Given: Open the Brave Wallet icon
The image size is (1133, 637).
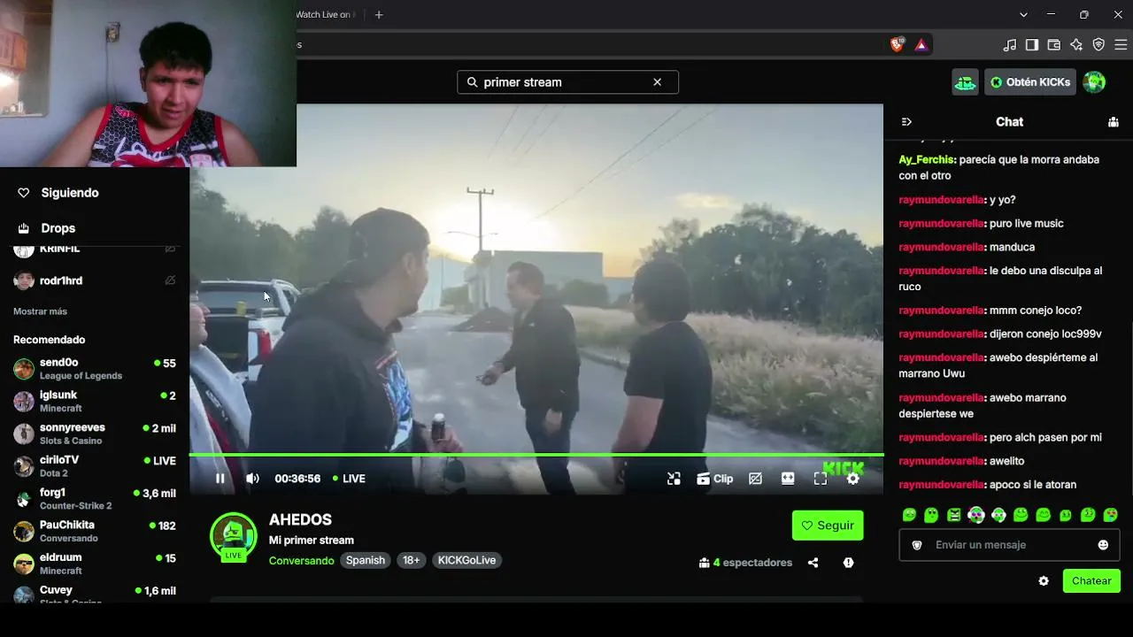Looking at the screenshot, I should click(x=1054, y=44).
